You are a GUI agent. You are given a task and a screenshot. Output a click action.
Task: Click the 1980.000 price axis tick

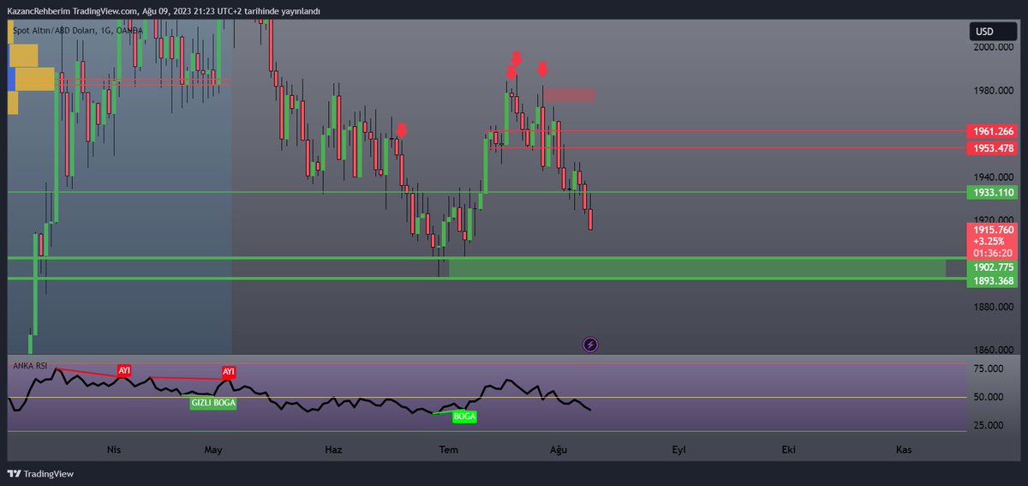click(994, 91)
